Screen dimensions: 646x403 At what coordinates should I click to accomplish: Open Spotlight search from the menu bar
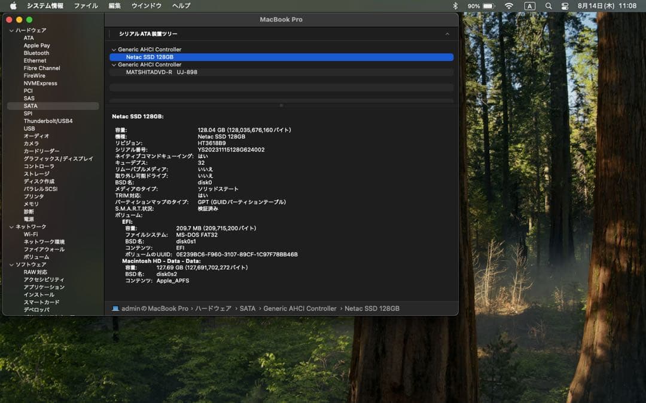pyautogui.click(x=549, y=5)
